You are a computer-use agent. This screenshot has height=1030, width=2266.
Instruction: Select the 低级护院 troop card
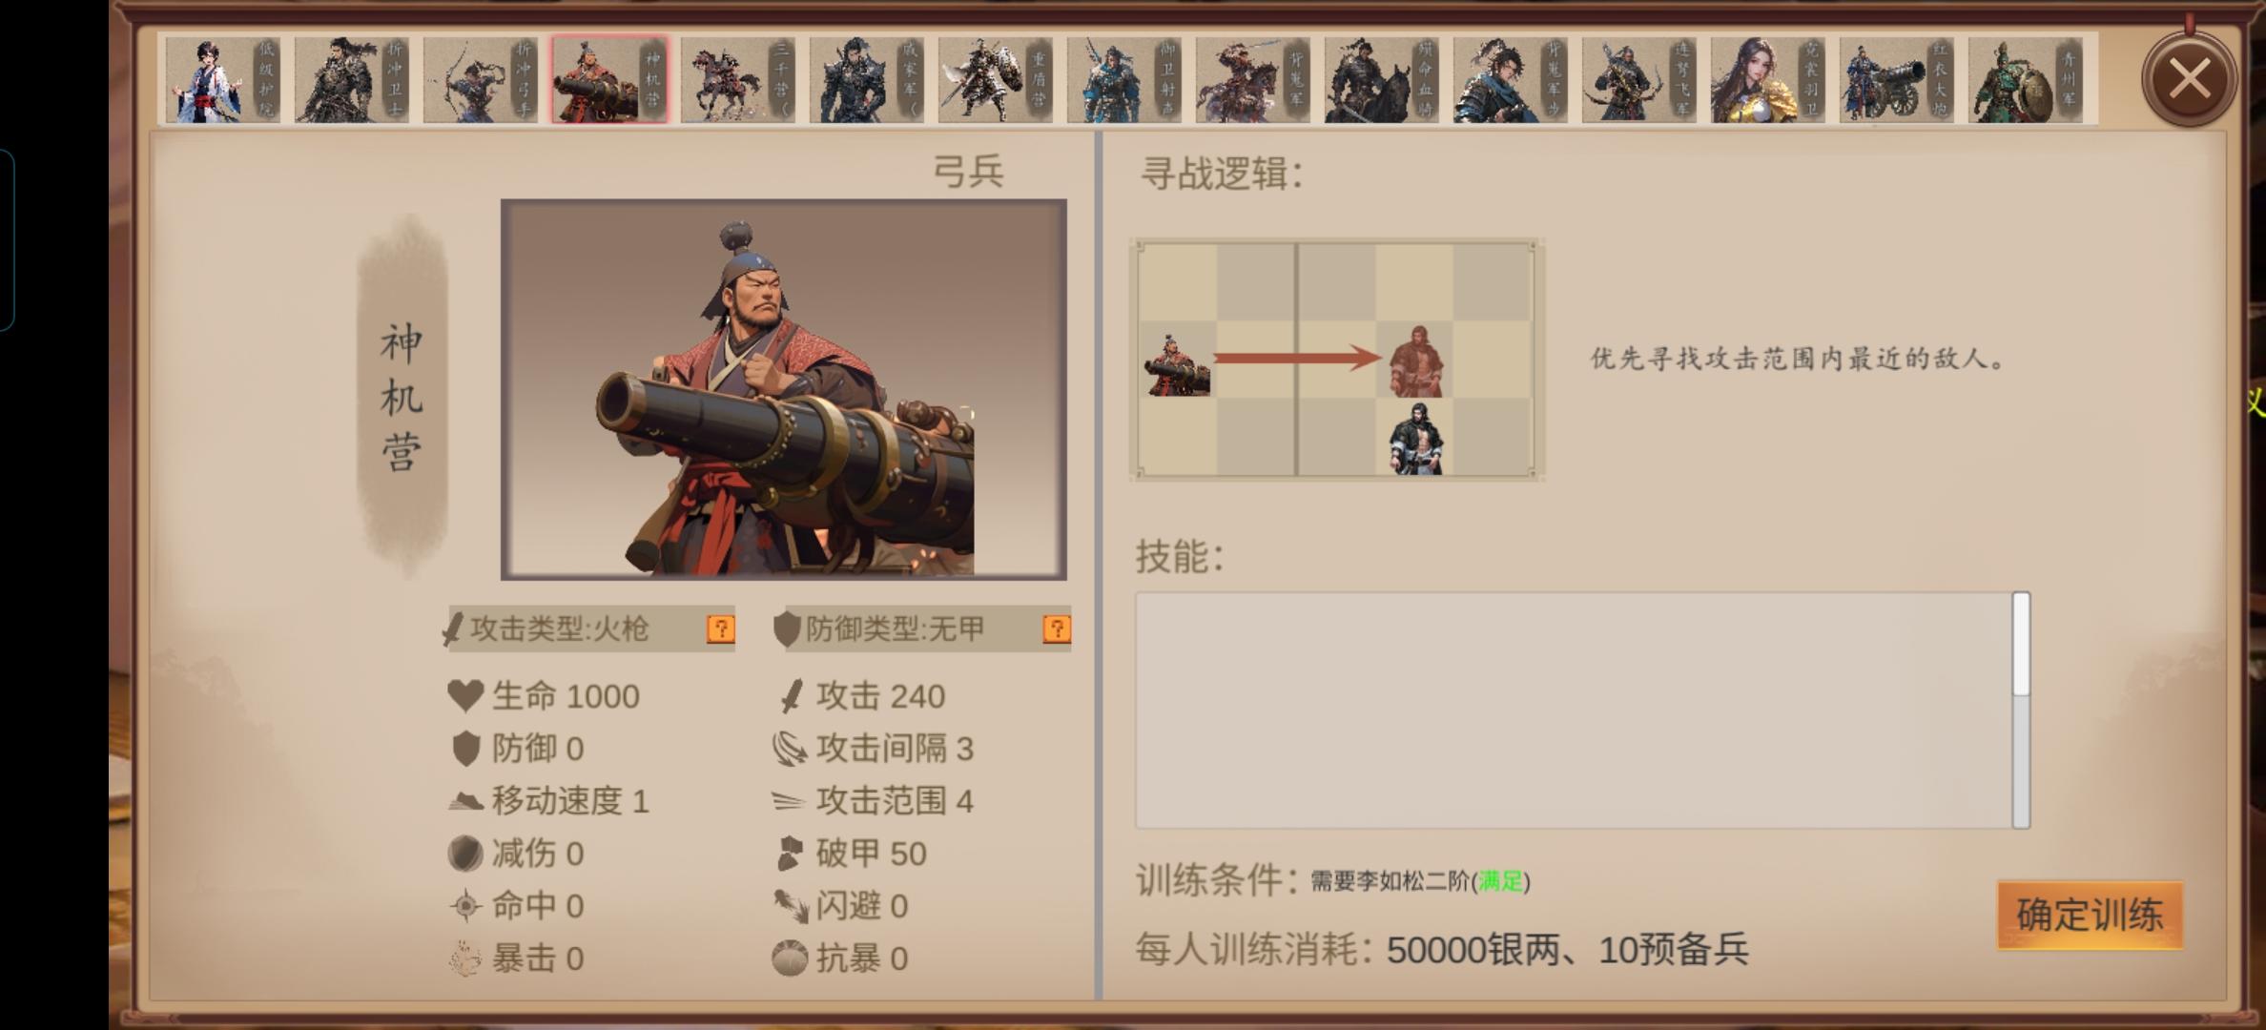(222, 80)
